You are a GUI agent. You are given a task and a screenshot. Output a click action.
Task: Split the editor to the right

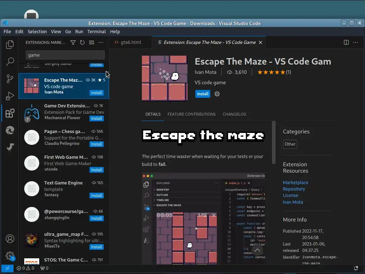[346, 42]
